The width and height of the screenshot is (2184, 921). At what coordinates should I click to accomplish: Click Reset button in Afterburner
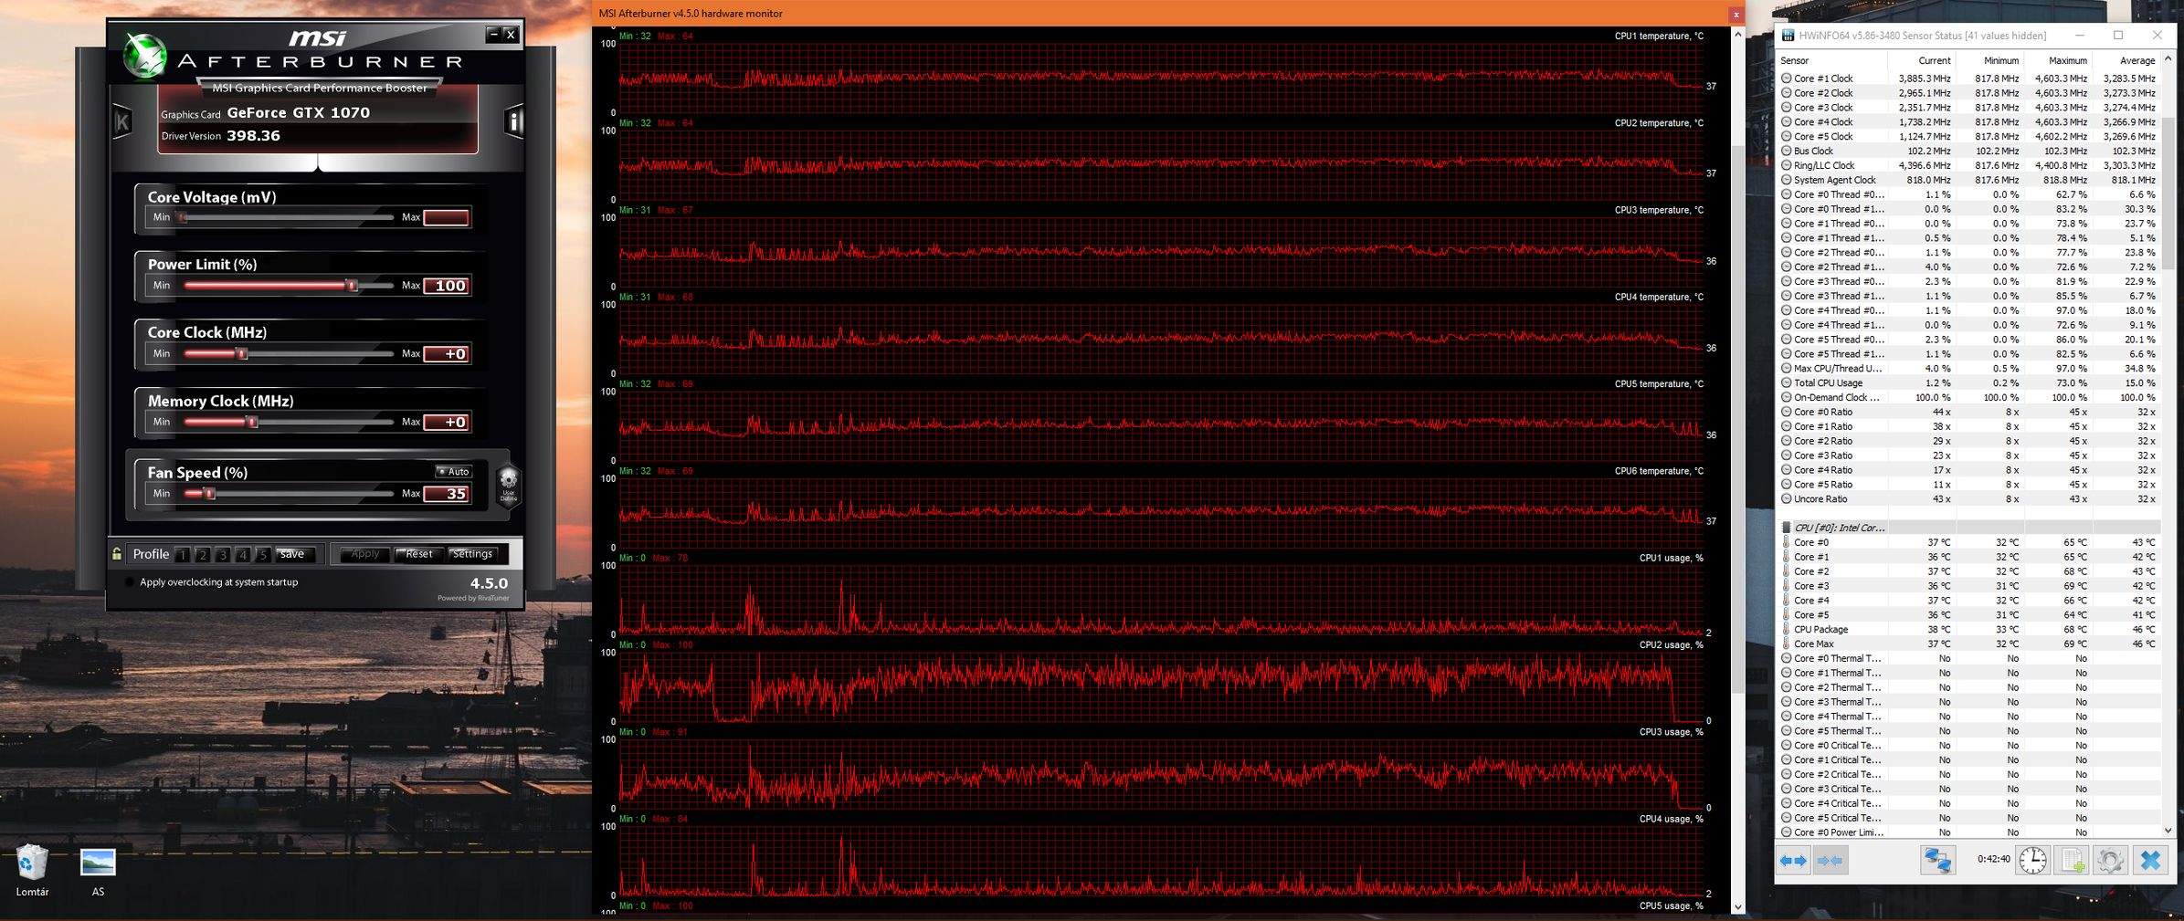click(419, 554)
